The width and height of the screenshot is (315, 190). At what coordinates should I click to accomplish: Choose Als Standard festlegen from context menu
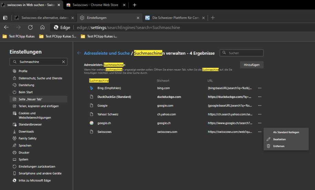pyautogui.click(x=286, y=133)
